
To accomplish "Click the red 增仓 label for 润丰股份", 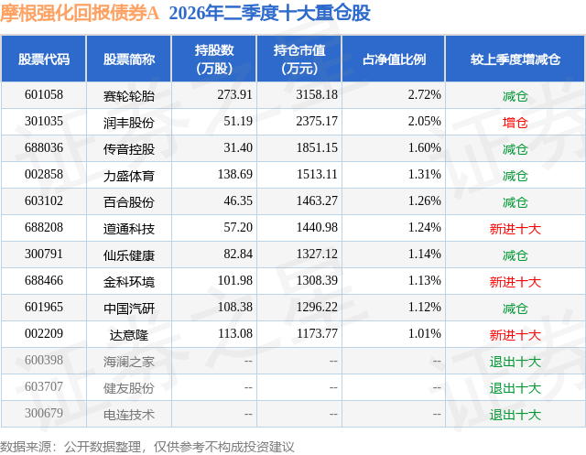I will click(x=515, y=123).
